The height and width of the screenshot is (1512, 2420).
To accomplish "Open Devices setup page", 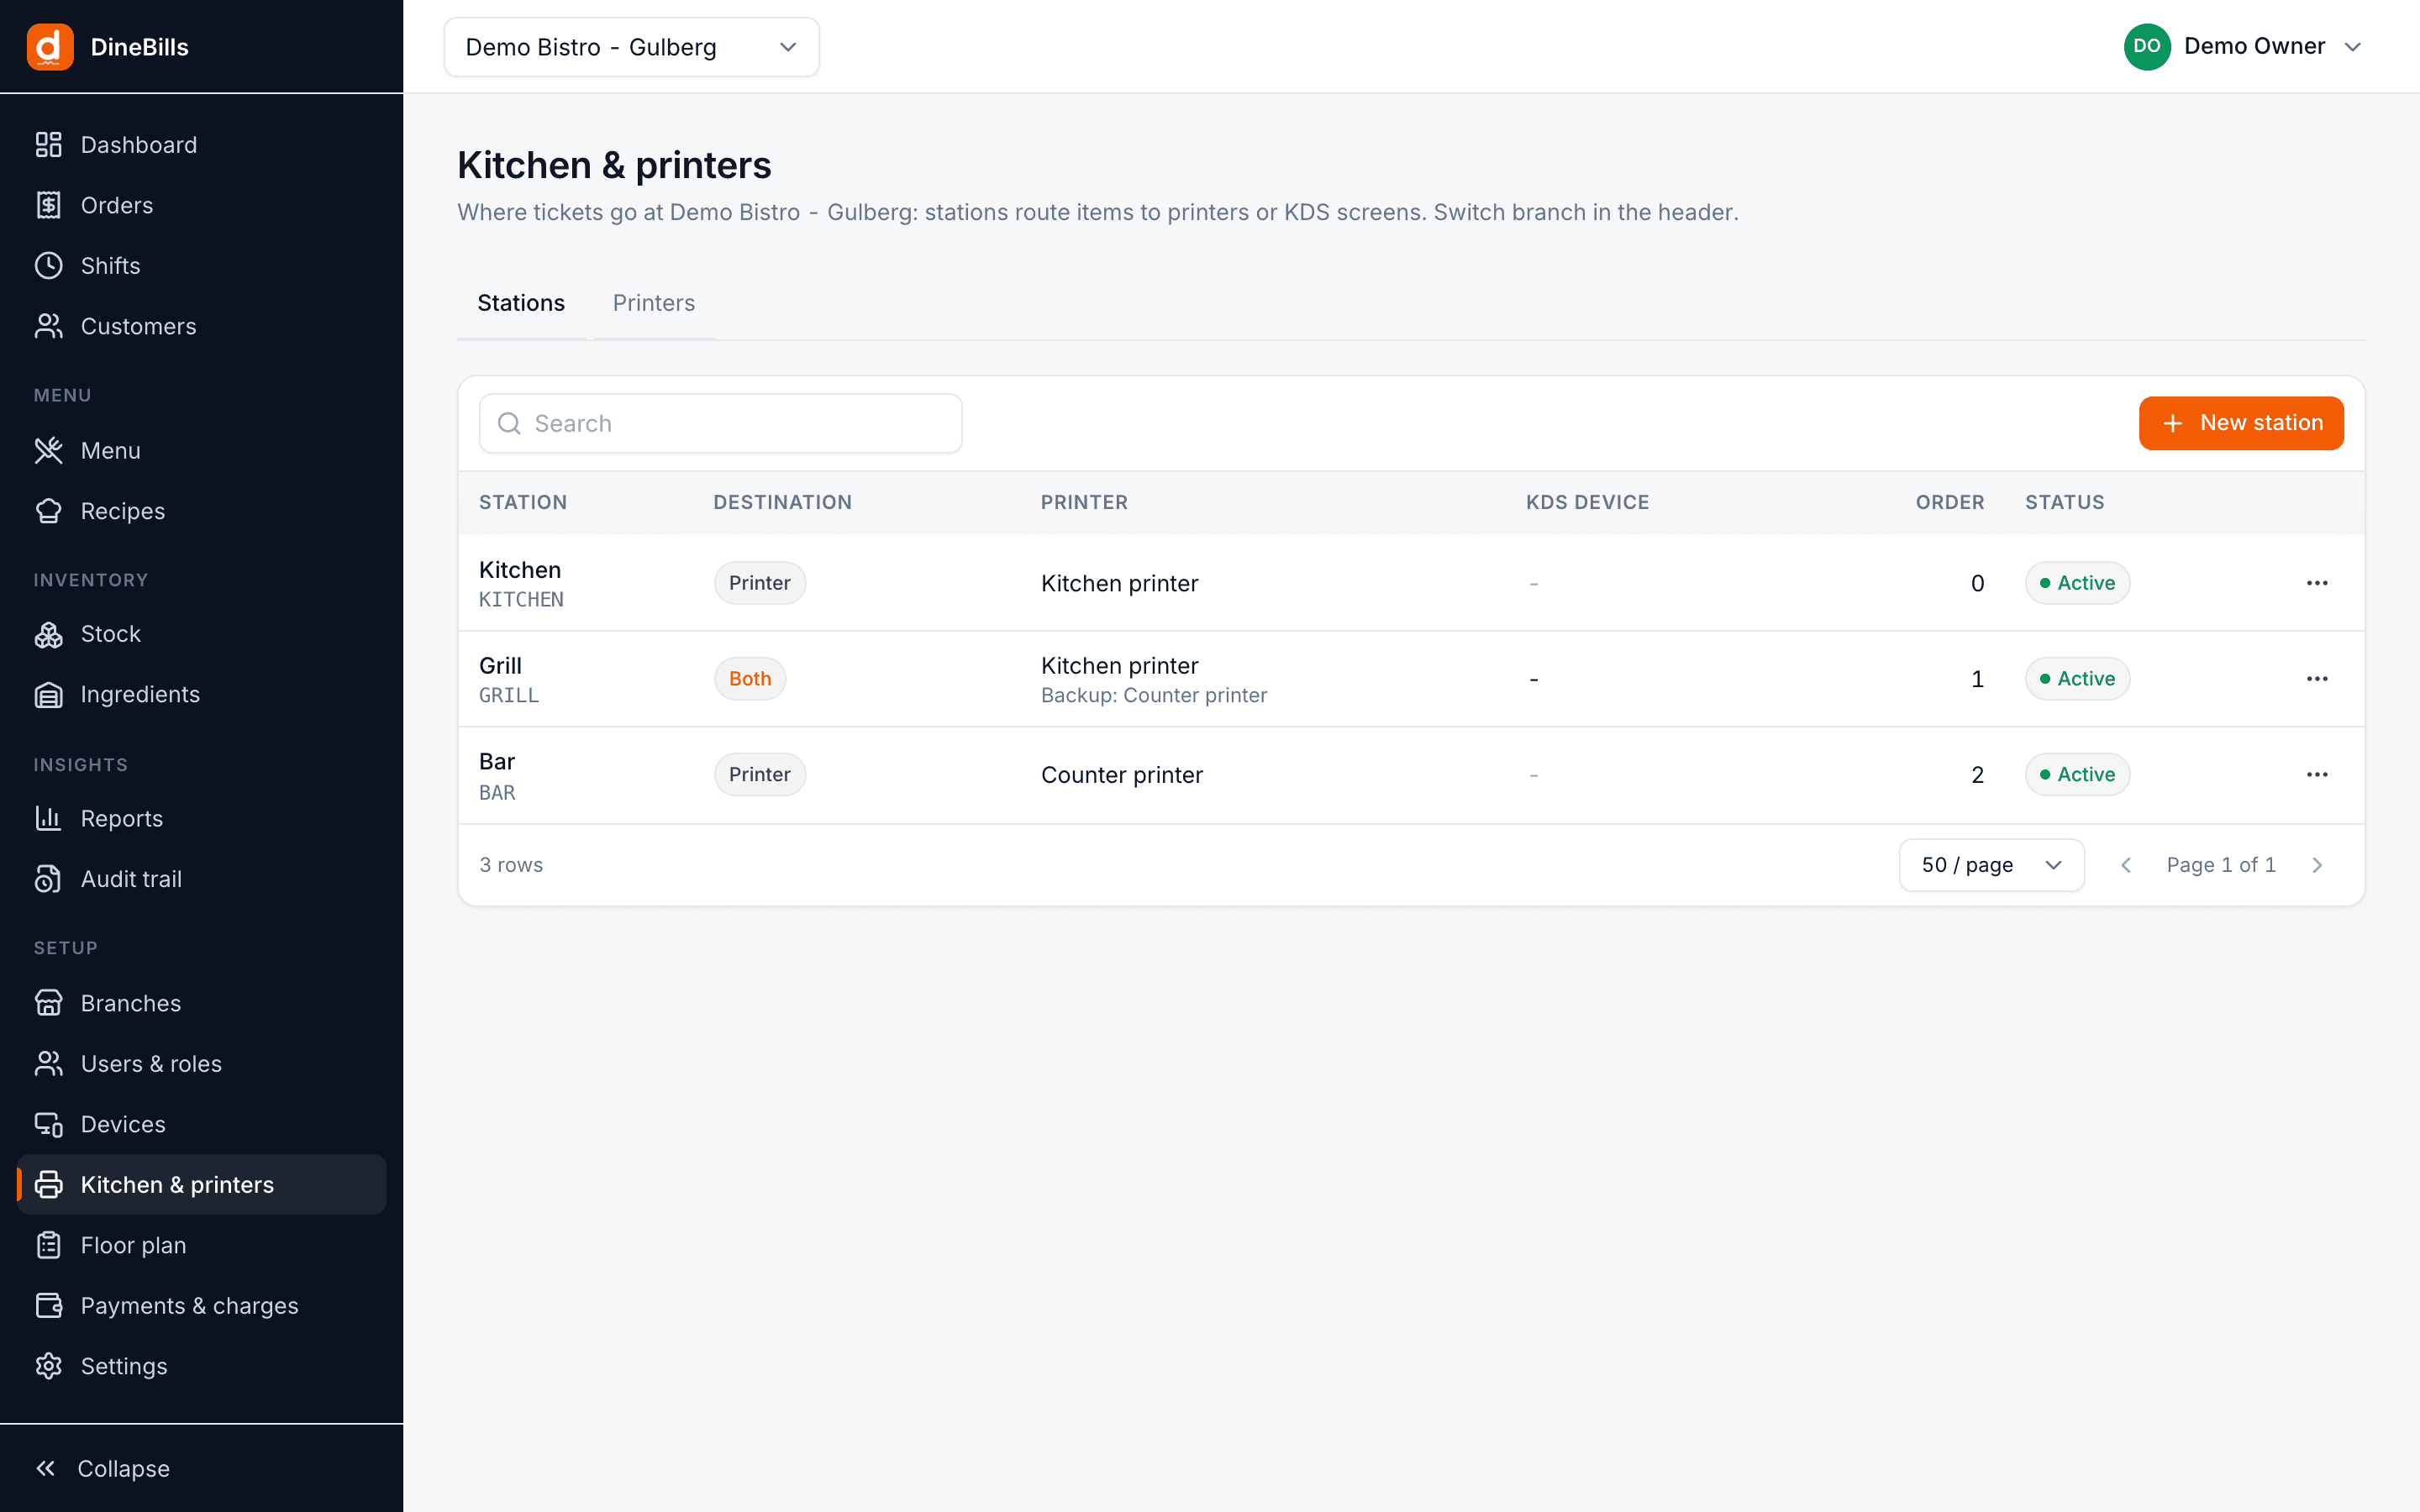I will (201, 1124).
